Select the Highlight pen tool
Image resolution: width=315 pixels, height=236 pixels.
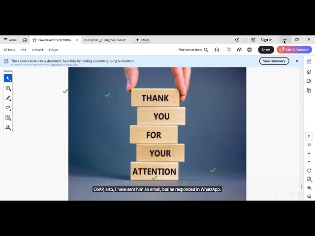tap(8, 98)
